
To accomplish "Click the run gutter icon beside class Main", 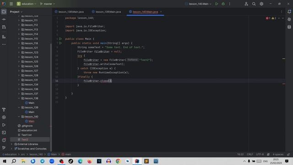I will pos(60,38).
